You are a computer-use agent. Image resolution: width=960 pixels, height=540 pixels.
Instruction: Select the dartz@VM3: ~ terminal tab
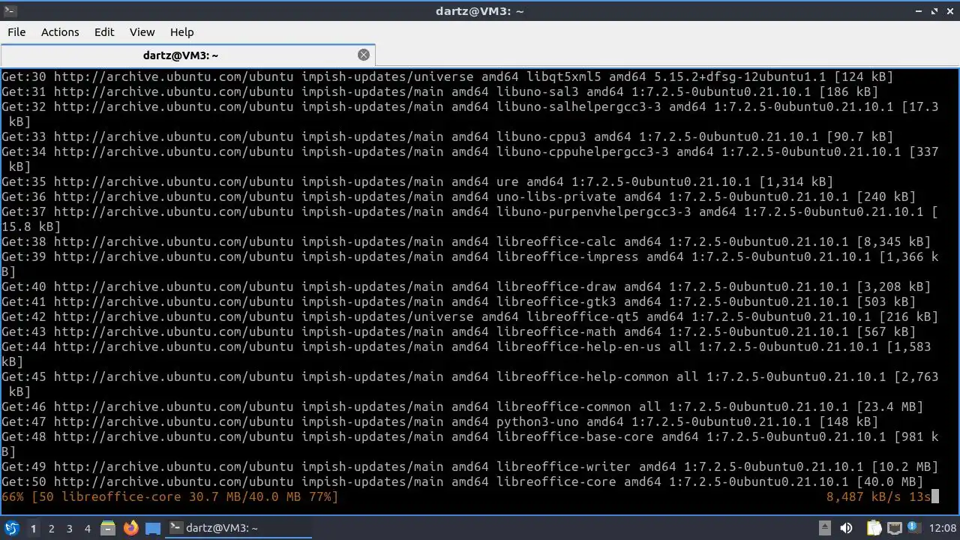[187, 55]
